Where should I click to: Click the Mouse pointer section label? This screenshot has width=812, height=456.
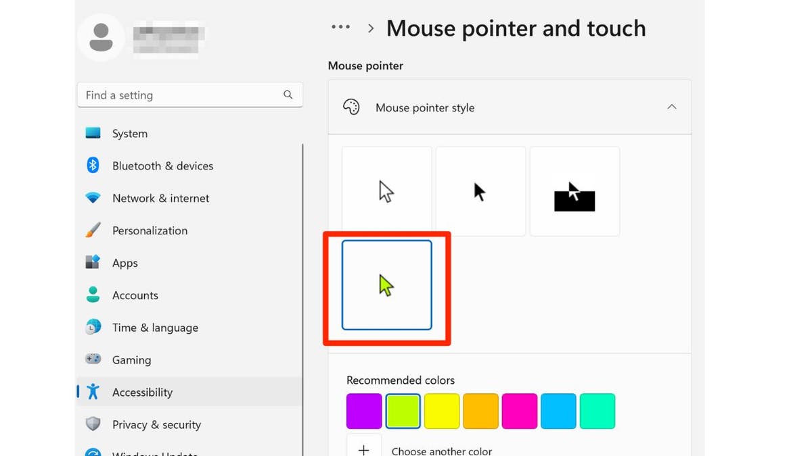click(365, 66)
